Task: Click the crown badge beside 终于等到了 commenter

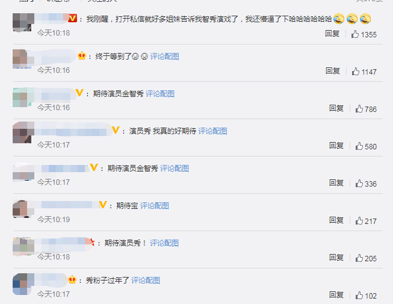Action: (x=82, y=55)
